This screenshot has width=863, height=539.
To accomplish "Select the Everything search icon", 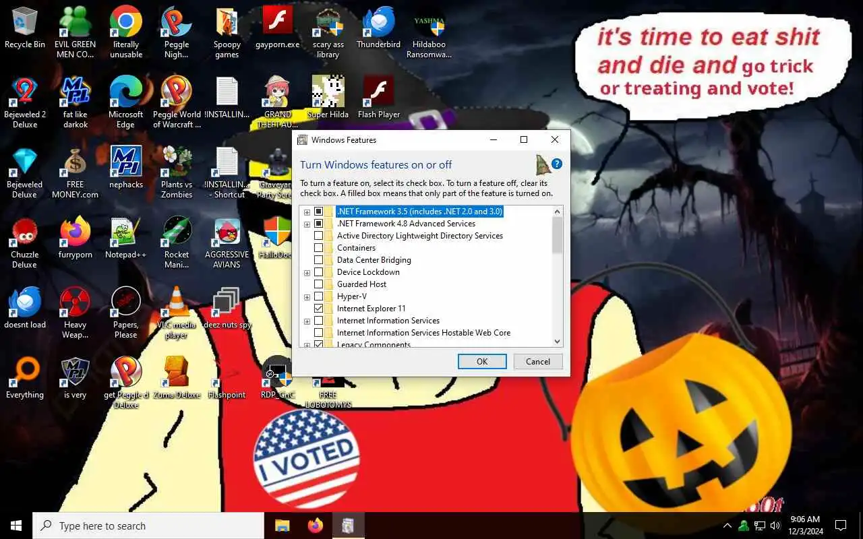I will (24, 378).
